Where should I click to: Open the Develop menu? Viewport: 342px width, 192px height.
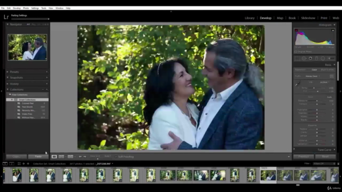[x=17, y=8]
